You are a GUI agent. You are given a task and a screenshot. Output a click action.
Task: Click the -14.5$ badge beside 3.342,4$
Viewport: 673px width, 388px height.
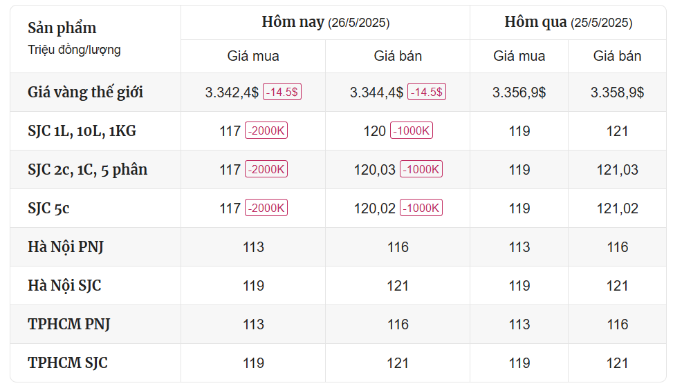click(282, 92)
